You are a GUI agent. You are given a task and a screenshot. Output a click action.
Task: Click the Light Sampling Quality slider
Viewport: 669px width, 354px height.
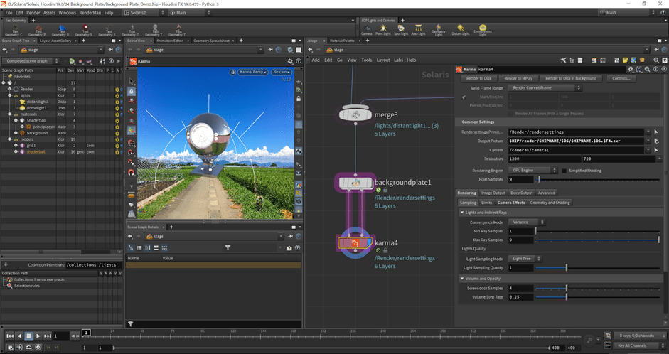point(597,267)
